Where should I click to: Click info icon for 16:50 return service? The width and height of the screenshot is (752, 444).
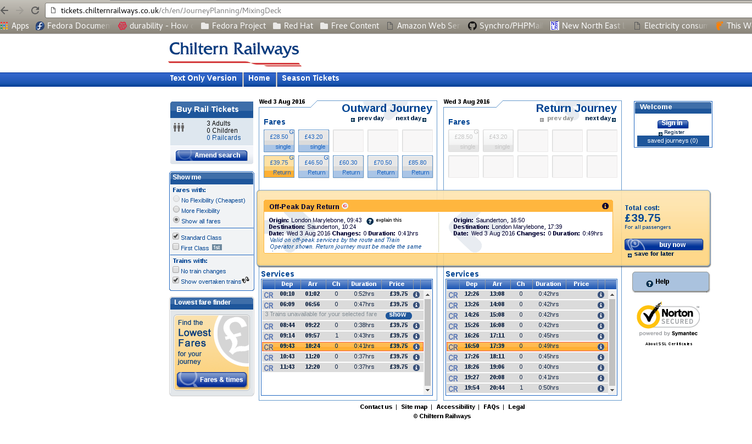(600, 347)
